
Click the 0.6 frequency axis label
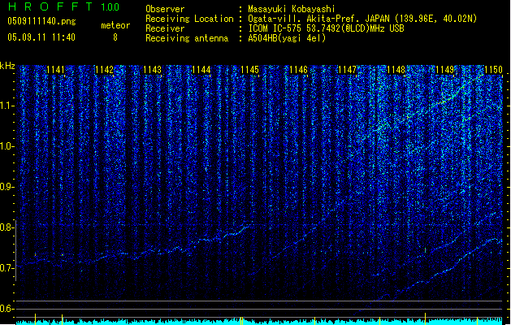point(6,309)
